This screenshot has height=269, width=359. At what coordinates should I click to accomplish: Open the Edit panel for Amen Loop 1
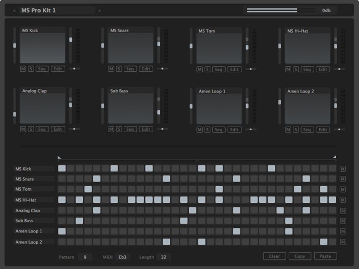234,129
